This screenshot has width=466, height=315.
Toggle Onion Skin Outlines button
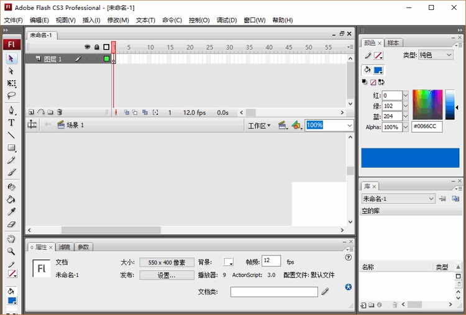[135, 112]
